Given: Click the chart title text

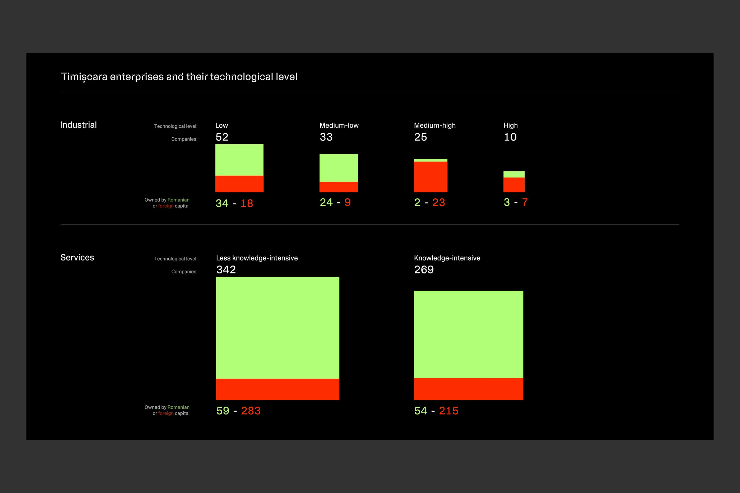Looking at the screenshot, I should tap(179, 77).
